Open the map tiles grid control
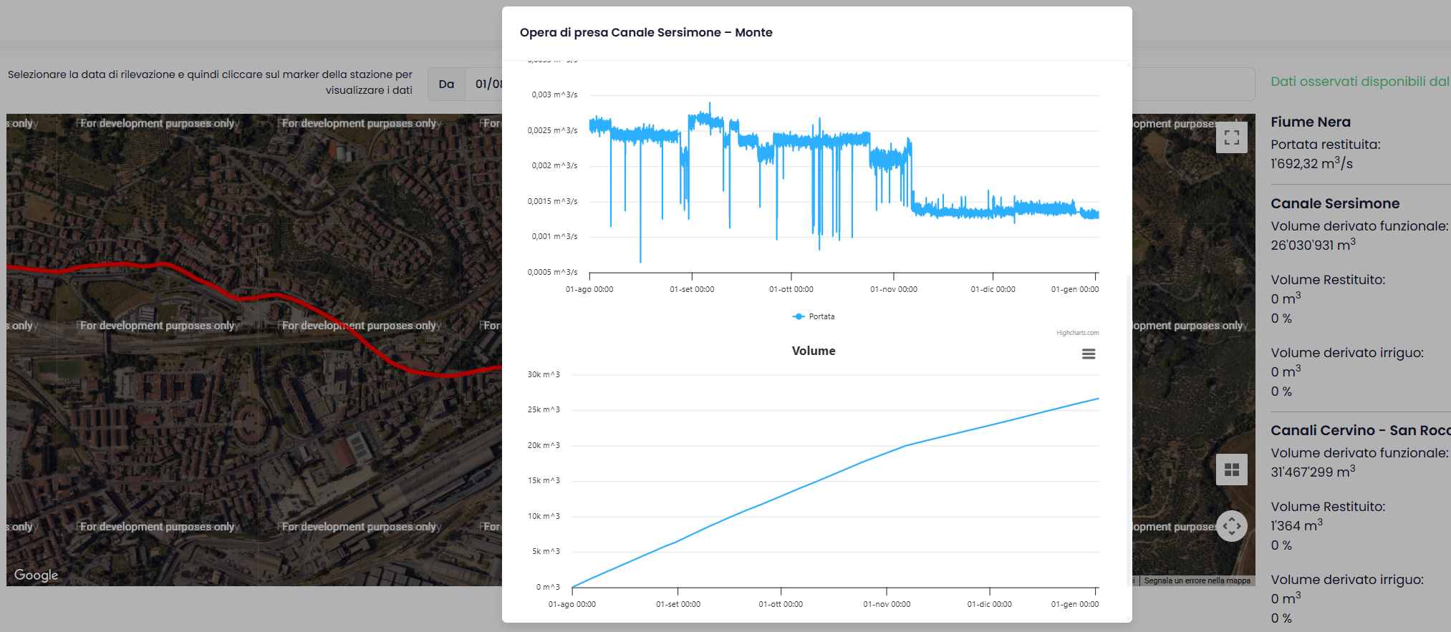 1231,470
